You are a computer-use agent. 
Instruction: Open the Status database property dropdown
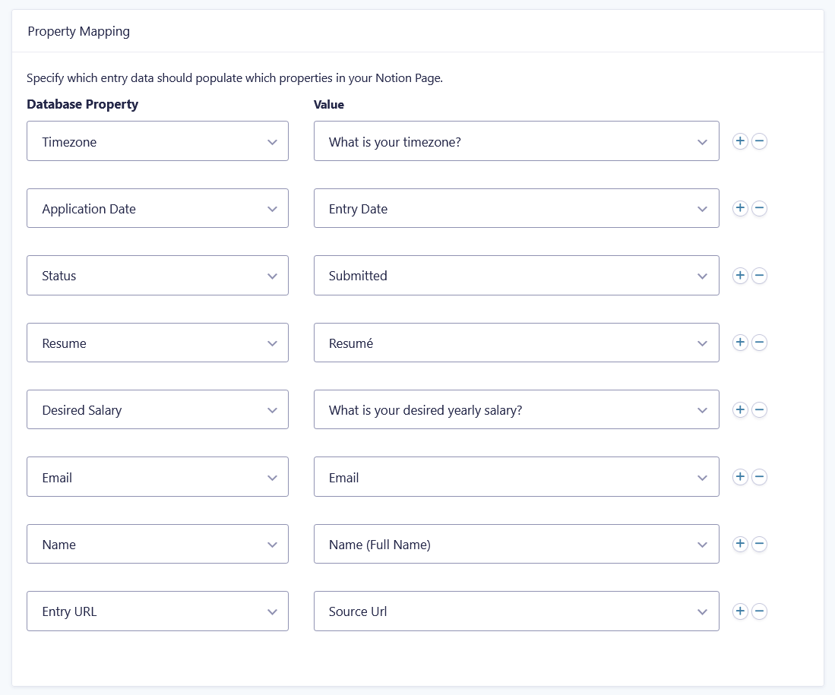tap(157, 275)
